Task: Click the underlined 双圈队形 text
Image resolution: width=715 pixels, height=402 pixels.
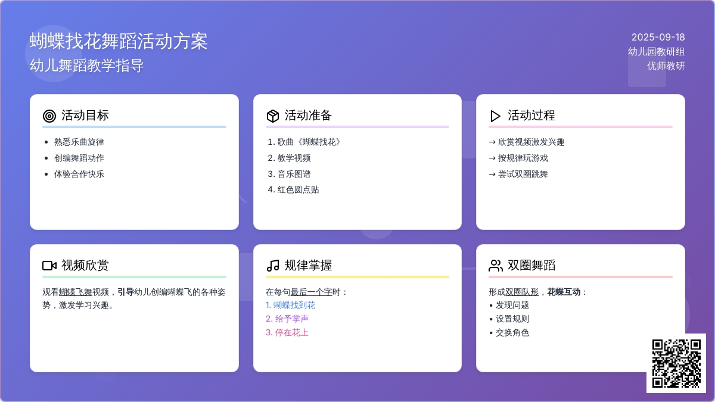Action: 521,292
